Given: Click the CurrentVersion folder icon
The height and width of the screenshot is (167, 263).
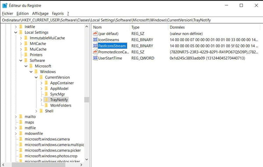Looking at the screenshot, I should click(41, 77).
